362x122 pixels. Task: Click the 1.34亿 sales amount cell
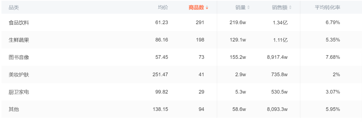tap(280, 22)
